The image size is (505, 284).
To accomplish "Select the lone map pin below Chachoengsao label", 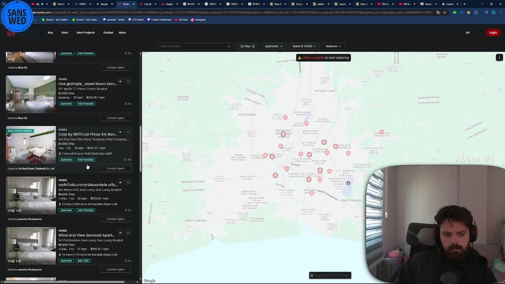I will (x=382, y=133).
